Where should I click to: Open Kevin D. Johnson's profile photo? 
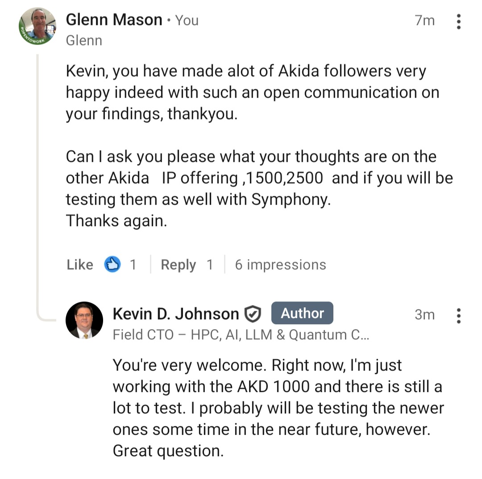(x=84, y=320)
